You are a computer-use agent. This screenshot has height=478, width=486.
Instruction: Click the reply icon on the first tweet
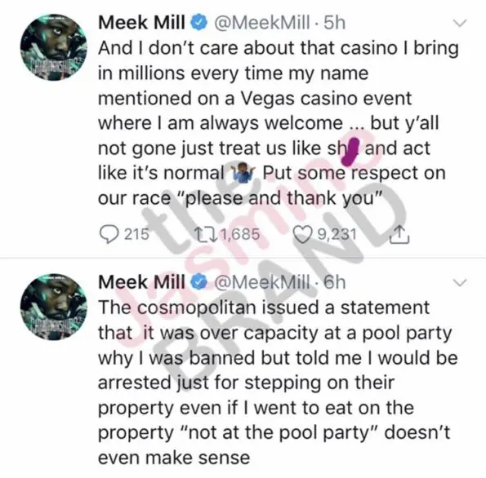point(109,234)
